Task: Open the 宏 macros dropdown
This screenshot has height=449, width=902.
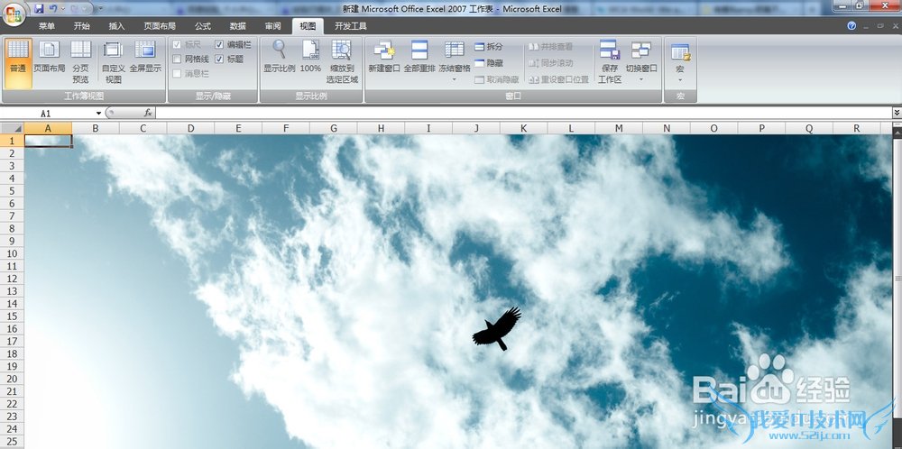Action: (x=680, y=79)
